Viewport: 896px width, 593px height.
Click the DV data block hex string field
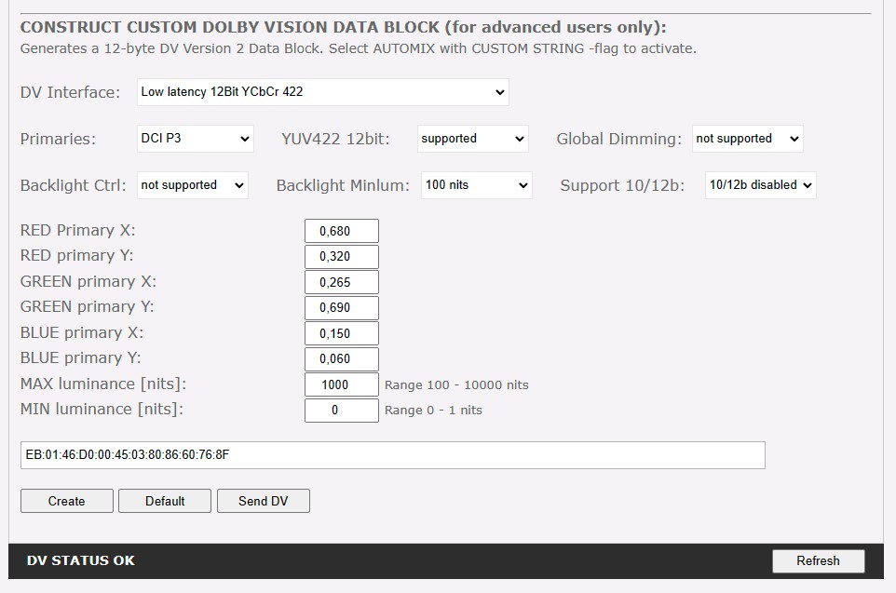(x=392, y=455)
